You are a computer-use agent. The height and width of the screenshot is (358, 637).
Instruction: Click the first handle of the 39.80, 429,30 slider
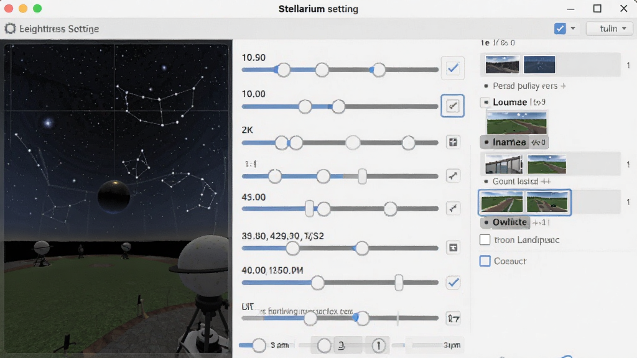tap(292, 248)
